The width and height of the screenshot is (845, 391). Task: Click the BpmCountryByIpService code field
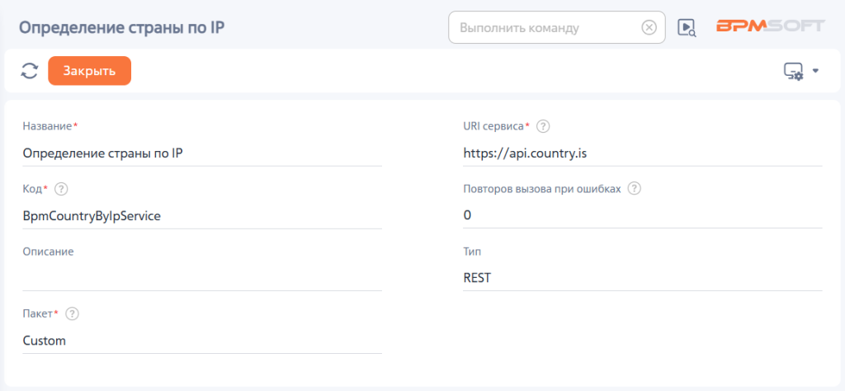point(202,216)
